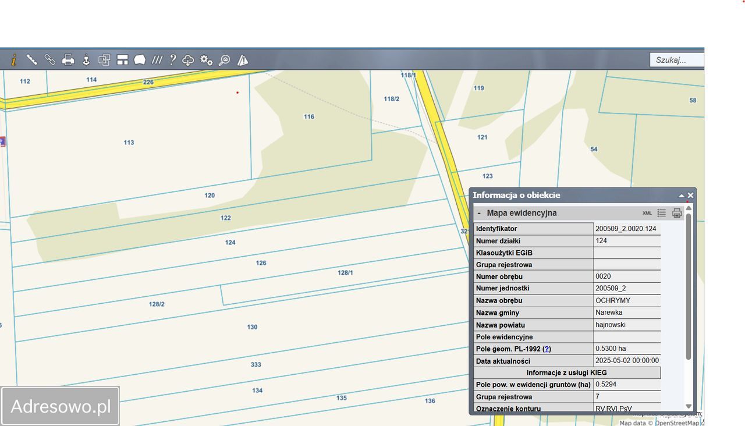Click the cloud download icon

click(188, 60)
